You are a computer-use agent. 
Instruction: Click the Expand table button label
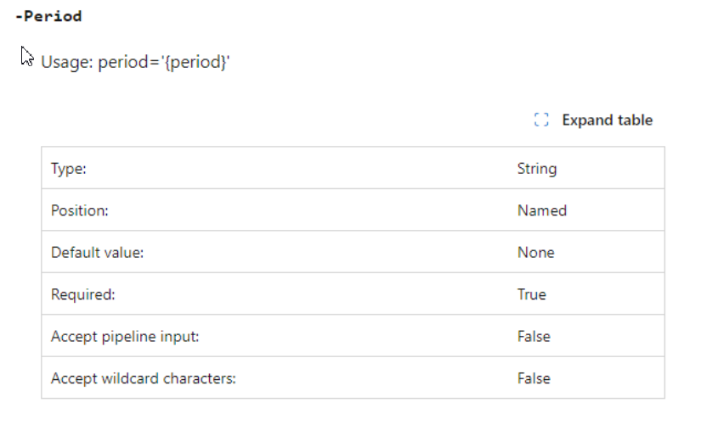(x=608, y=120)
